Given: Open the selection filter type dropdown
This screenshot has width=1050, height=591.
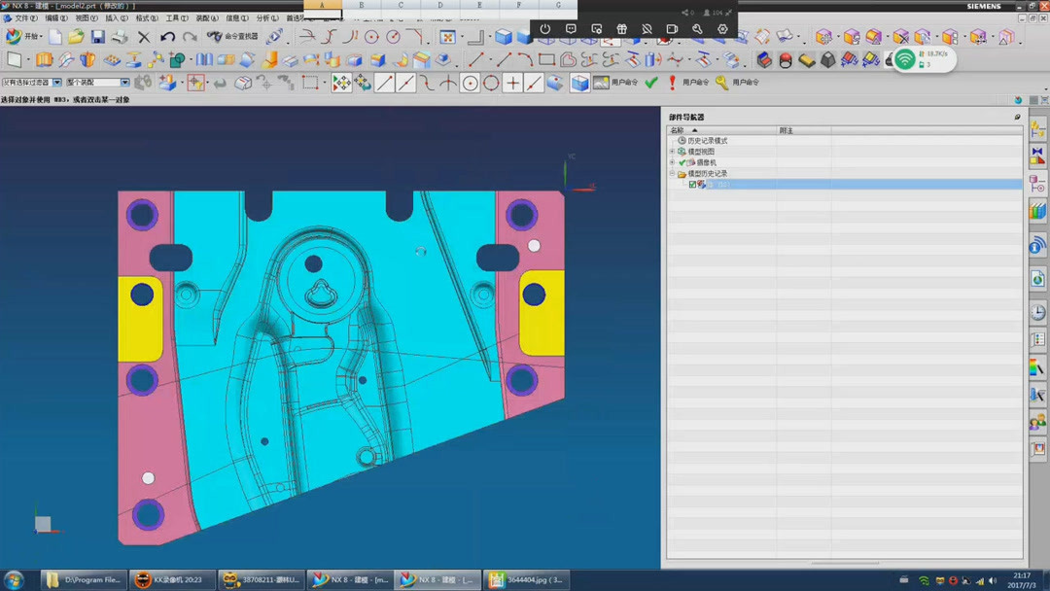Looking at the screenshot, I should 56,83.
